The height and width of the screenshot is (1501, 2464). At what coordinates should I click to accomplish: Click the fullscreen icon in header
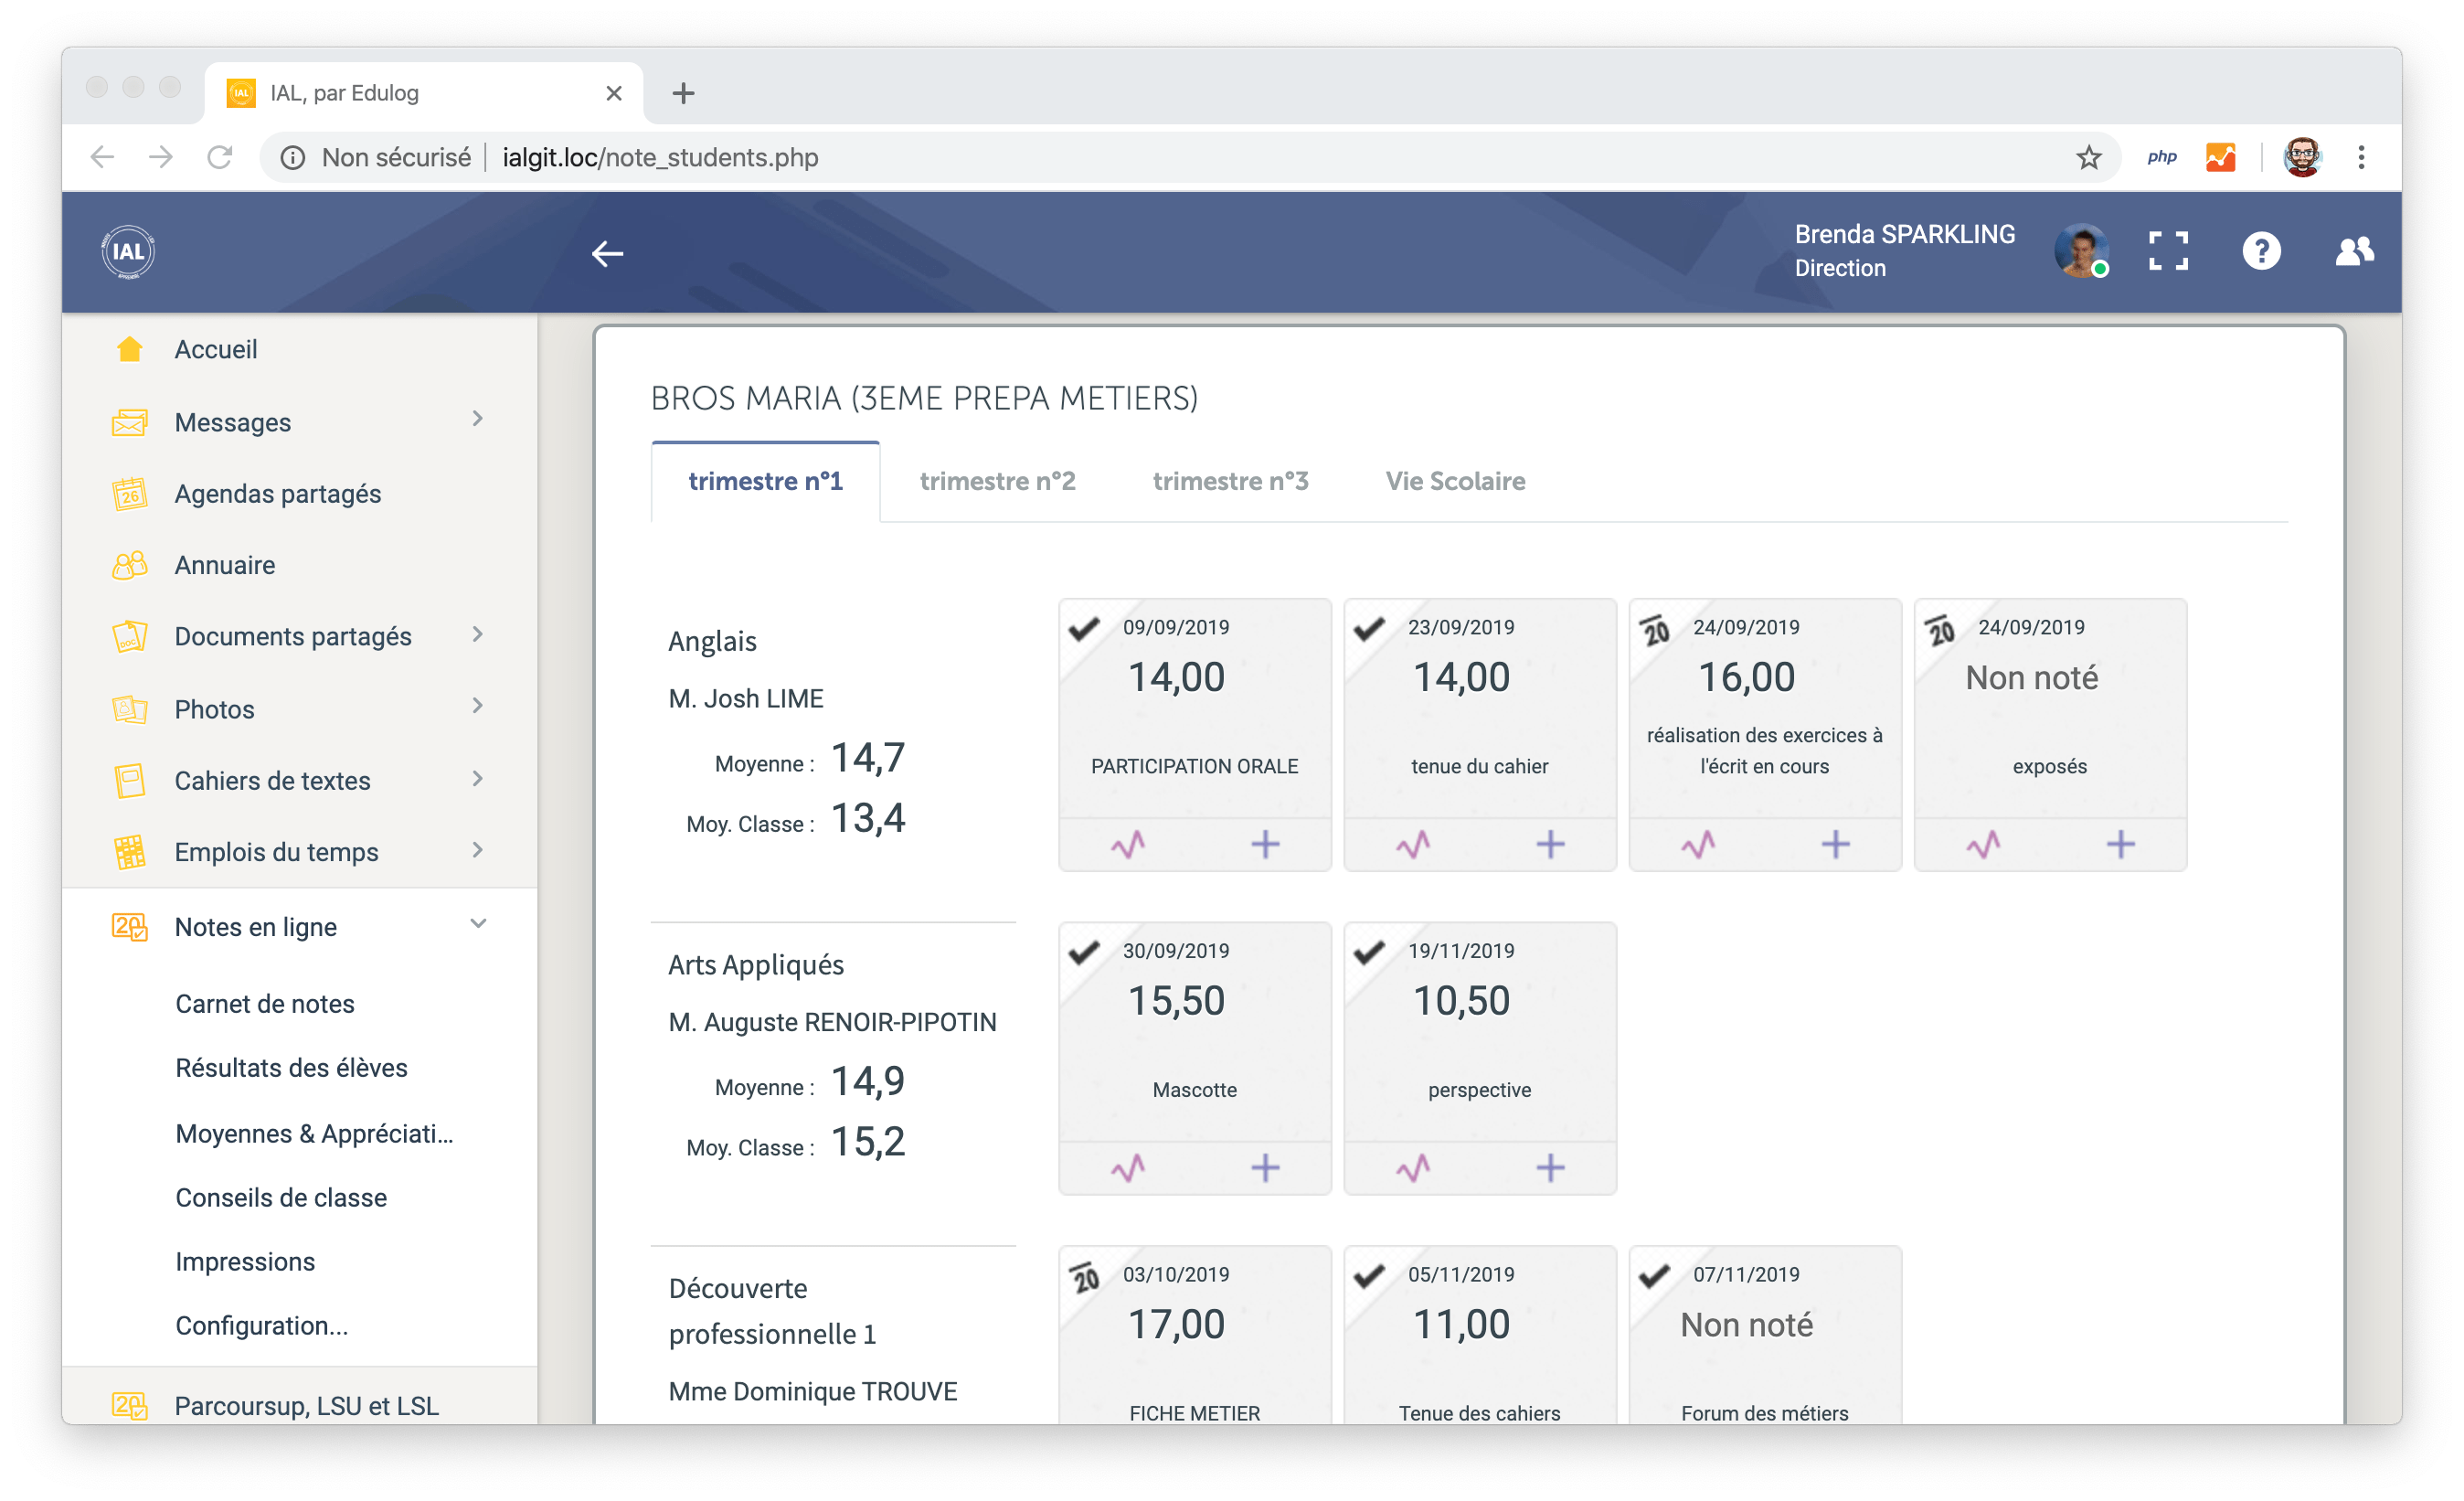2167,251
